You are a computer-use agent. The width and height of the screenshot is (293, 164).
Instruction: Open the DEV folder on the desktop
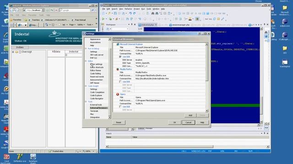(285, 50)
